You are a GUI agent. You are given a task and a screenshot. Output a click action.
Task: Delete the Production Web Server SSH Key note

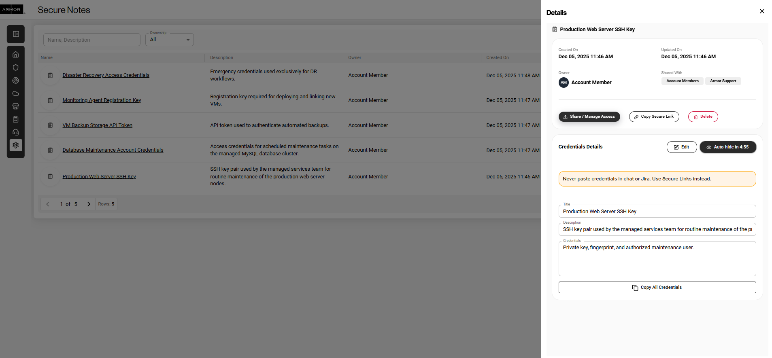pyautogui.click(x=703, y=117)
